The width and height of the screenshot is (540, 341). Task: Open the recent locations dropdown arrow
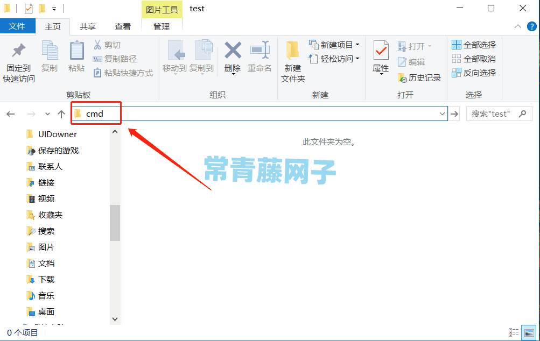point(47,114)
